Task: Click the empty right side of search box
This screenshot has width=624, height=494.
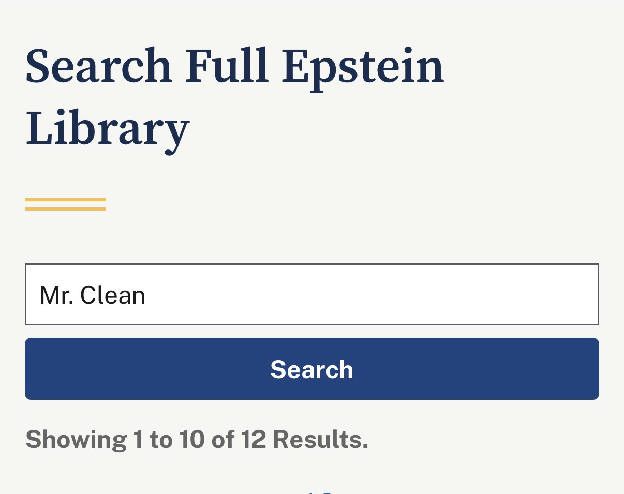Action: click(466, 294)
